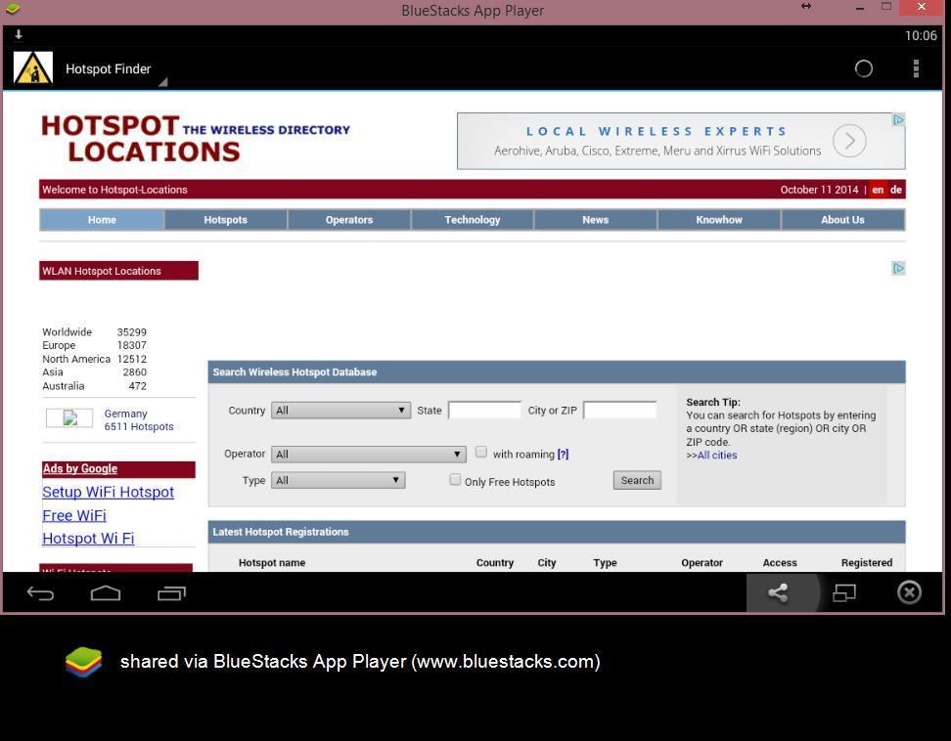Open the three-dot overflow menu
The image size is (951, 741).
(x=916, y=68)
